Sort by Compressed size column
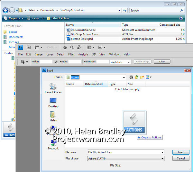This screenshot has width=193, height=172. (x=171, y=25)
